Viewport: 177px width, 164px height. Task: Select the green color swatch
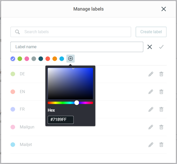point(20,59)
